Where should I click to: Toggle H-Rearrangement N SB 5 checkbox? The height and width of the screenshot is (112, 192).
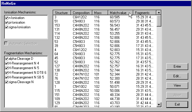pyautogui.click(x=7, y=77)
